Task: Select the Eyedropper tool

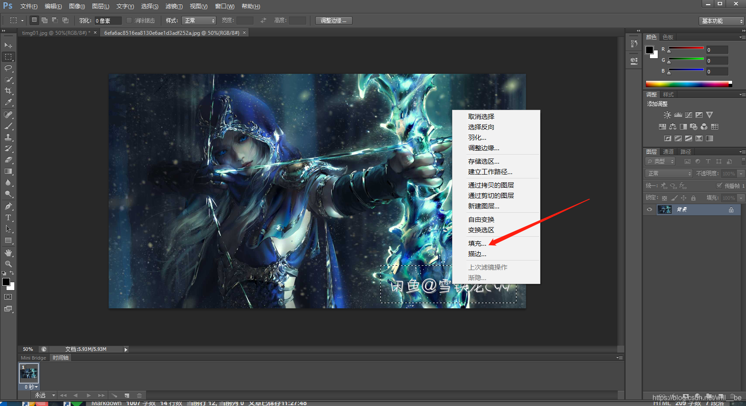Action: pos(8,102)
